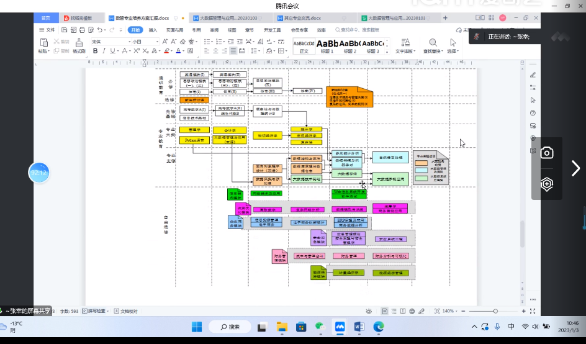Screen dimensions: 586x344
Task: Adjust the zoom slider handle in status bar
Action: 495,310
